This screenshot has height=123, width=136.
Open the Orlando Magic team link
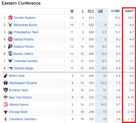click(x=24, y=68)
